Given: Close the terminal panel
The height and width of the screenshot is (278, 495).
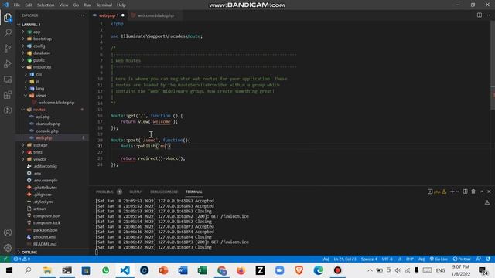Looking at the screenshot, I should click(489, 192).
